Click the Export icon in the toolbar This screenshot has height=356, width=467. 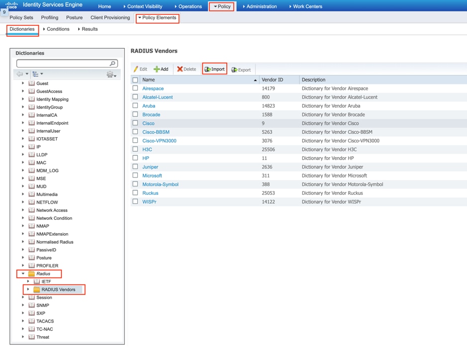pos(234,70)
